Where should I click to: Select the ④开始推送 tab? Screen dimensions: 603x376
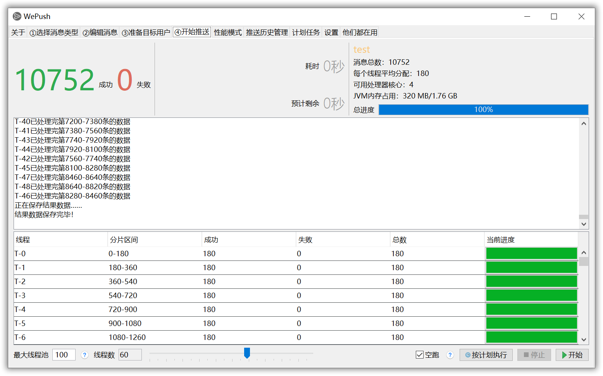tap(192, 32)
